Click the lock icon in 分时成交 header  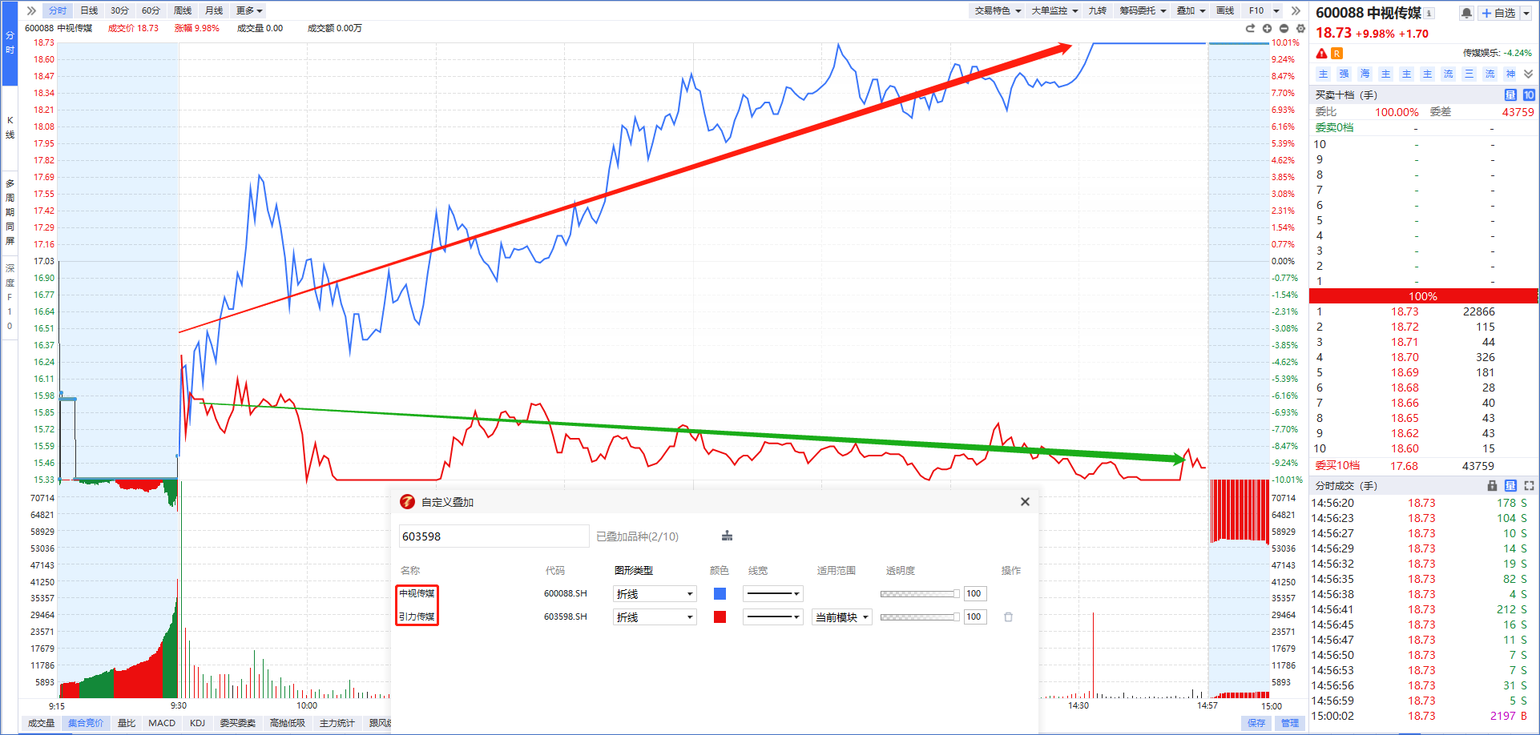tap(1492, 485)
